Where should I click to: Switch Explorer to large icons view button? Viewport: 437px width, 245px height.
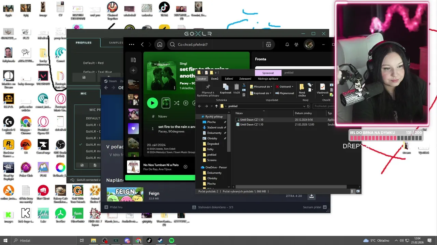click(x=358, y=192)
